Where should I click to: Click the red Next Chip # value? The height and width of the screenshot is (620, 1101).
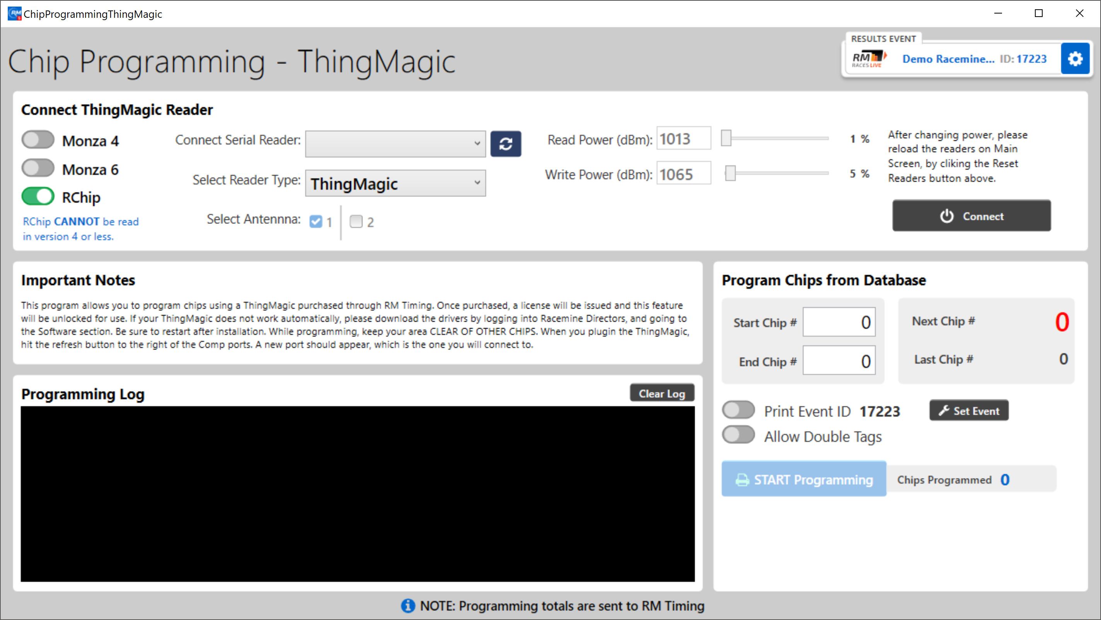1062,322
